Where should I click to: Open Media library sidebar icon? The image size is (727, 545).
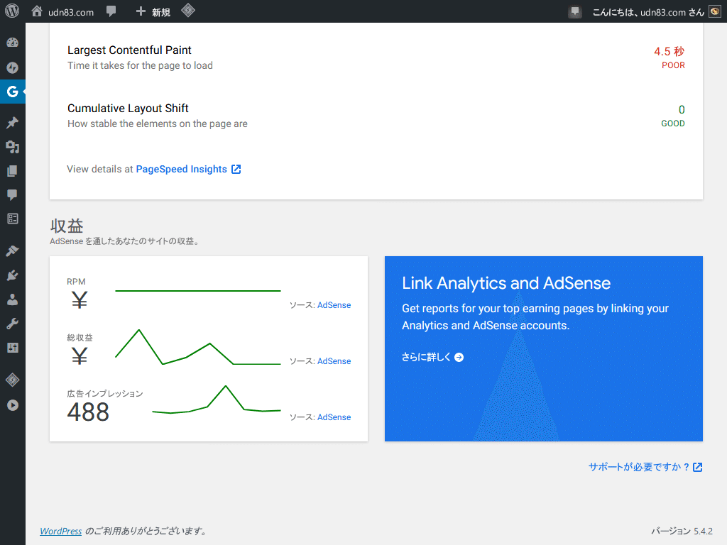tap(13, 147)
